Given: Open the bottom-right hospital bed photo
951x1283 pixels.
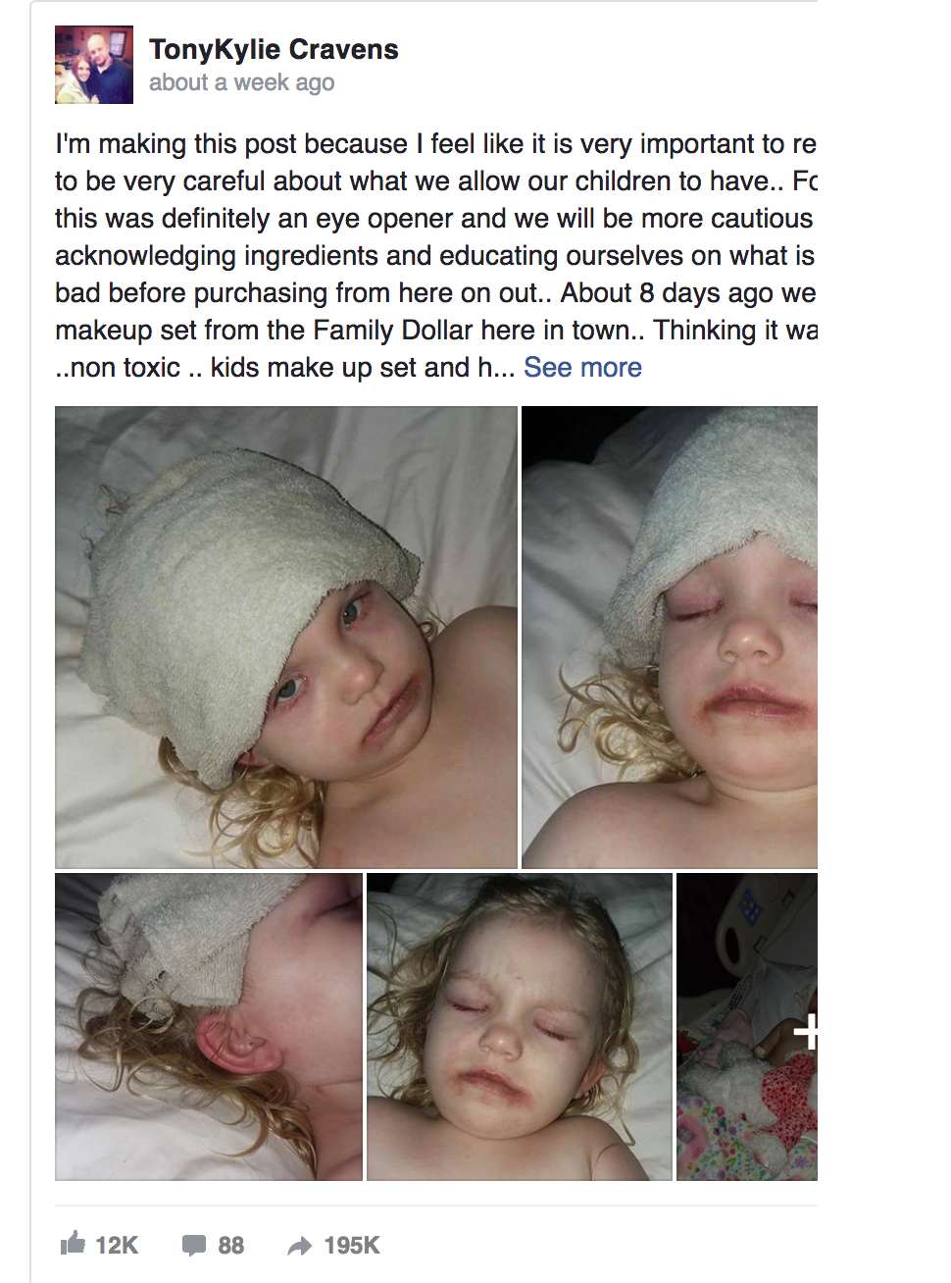Looking at the screenshot, I should point(747,1027).
